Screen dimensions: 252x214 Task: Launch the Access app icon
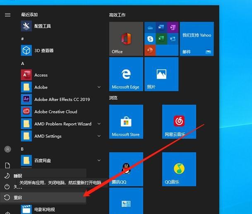pyautogui.click(x=26, y=75)
